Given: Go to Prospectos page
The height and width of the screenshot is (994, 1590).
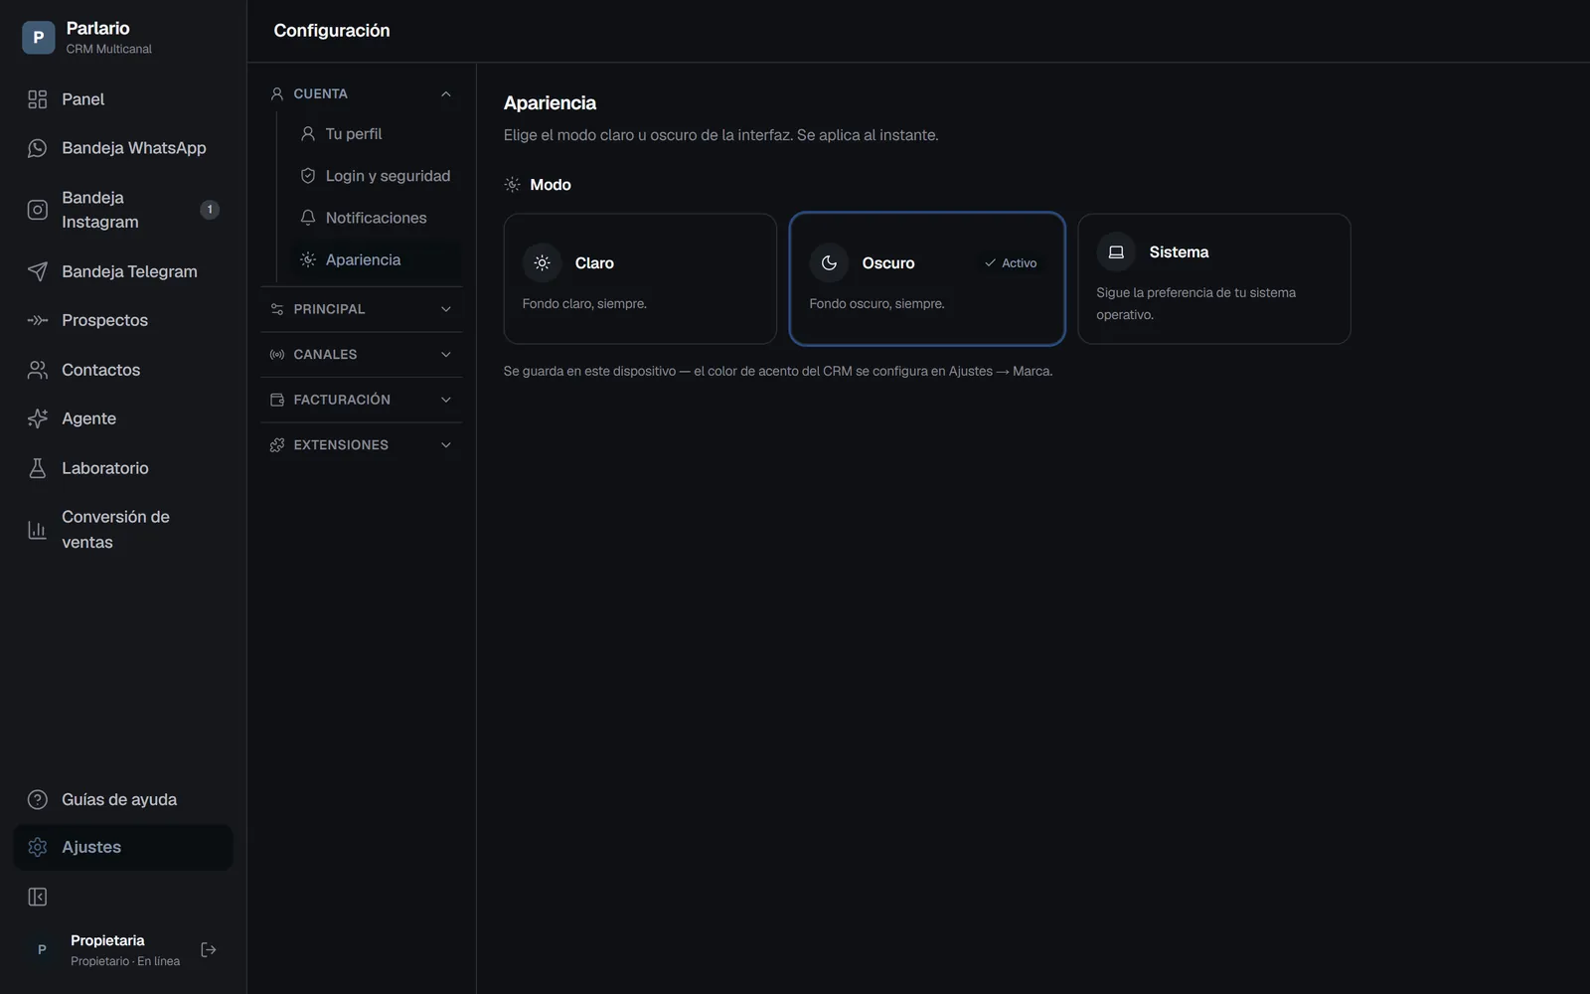Looking at the screenshot, I should tap(123, 320).
